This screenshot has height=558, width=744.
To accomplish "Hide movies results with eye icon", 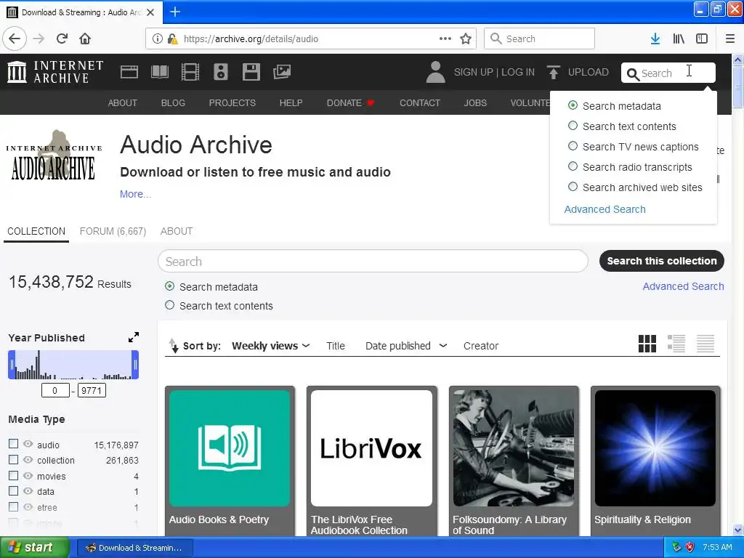I will tap(28, 475).
